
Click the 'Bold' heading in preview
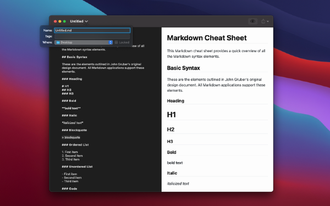pos(172,152)
